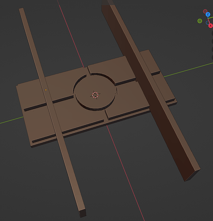
Task: Click the red-white 3D cursor on disk
Action: pos(95,95)
